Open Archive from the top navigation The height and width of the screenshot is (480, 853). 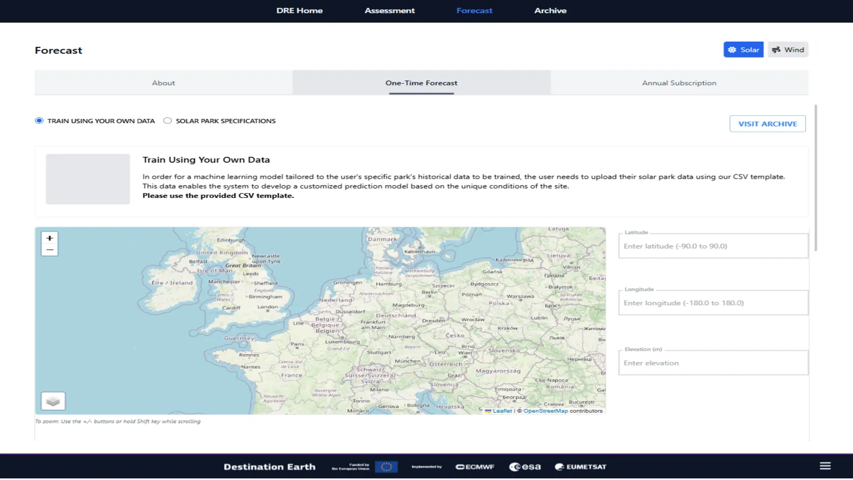(x=550, y=11)
